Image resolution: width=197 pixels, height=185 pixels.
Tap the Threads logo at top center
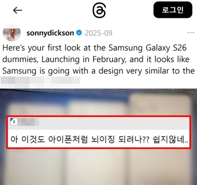(99, 10)
